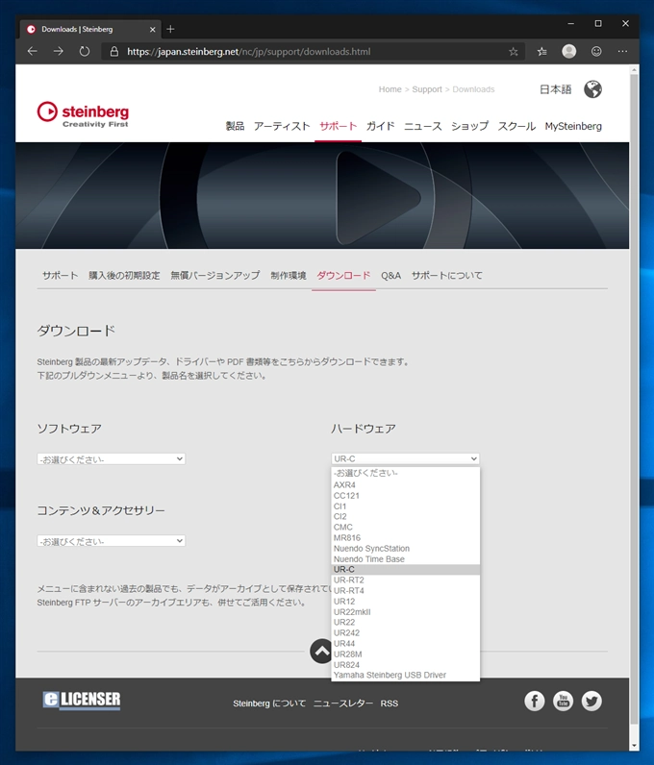Pick CI1 from the list
The width and height of the screenshot is (654, 765).
406,506
